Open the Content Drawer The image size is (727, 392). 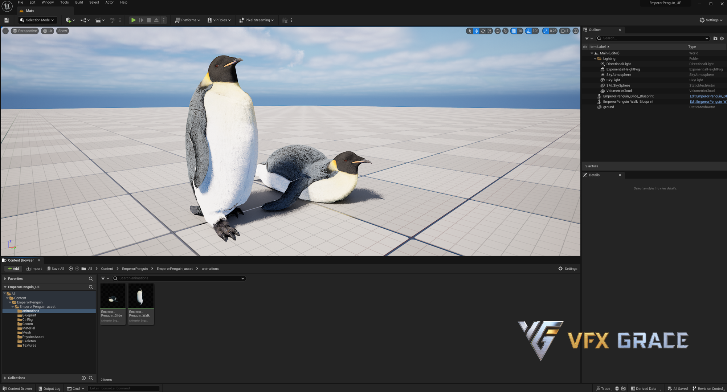click(17, 389)
